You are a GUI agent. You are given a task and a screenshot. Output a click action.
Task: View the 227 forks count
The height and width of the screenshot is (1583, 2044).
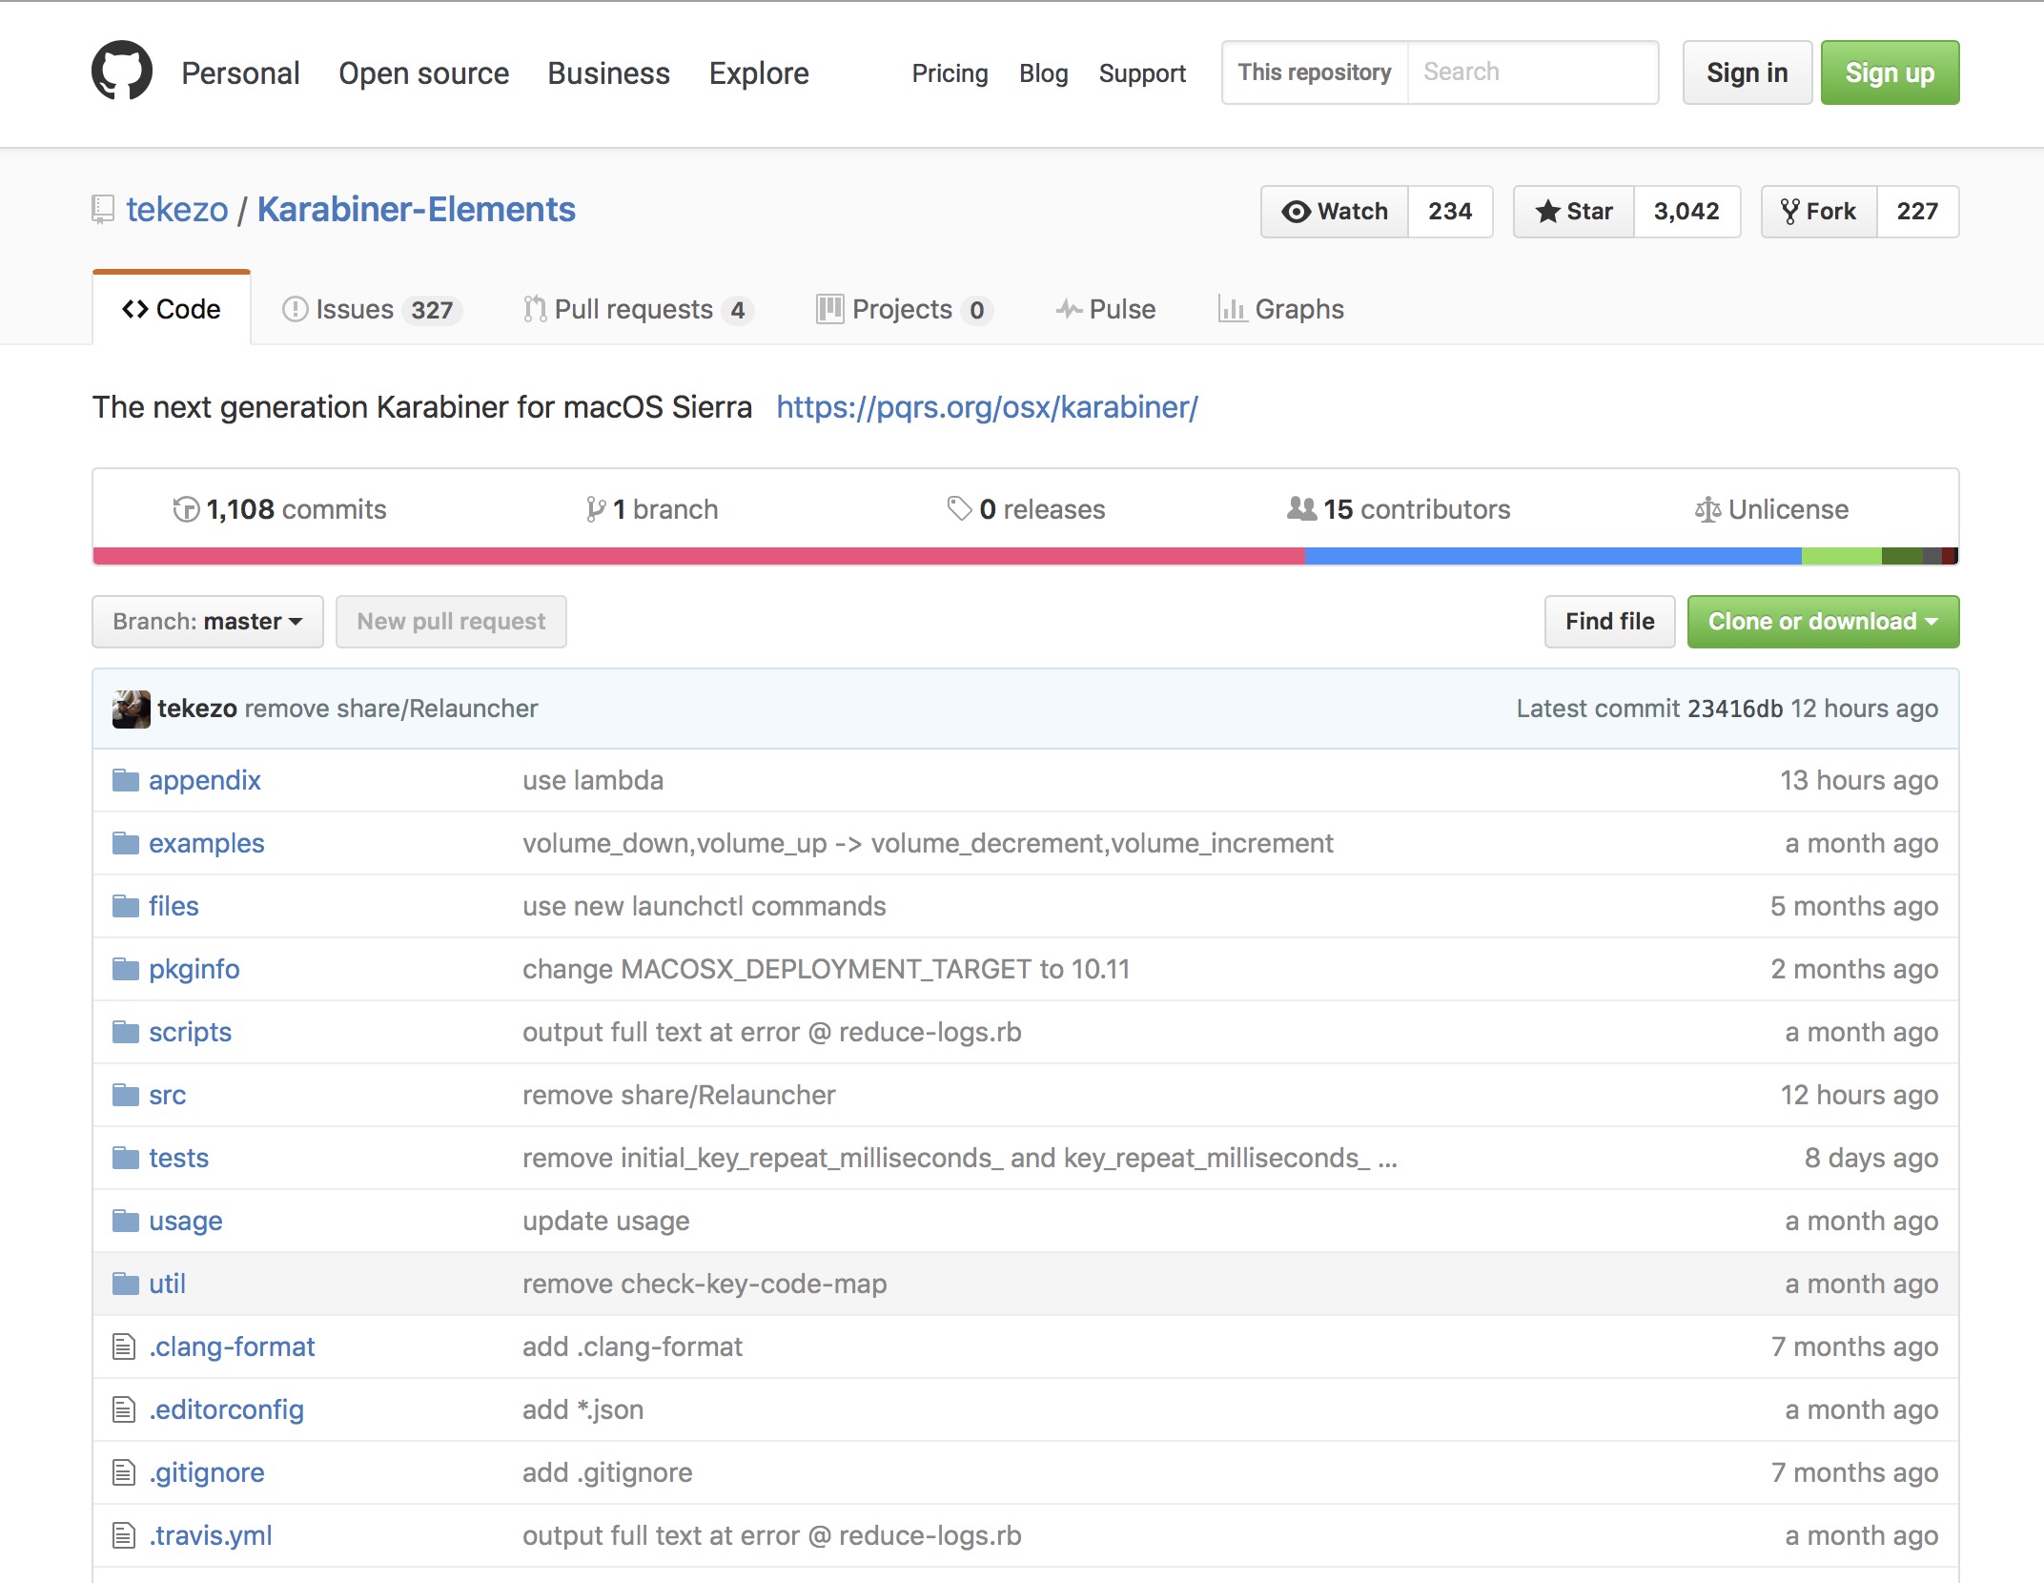tap(1917, 212)
